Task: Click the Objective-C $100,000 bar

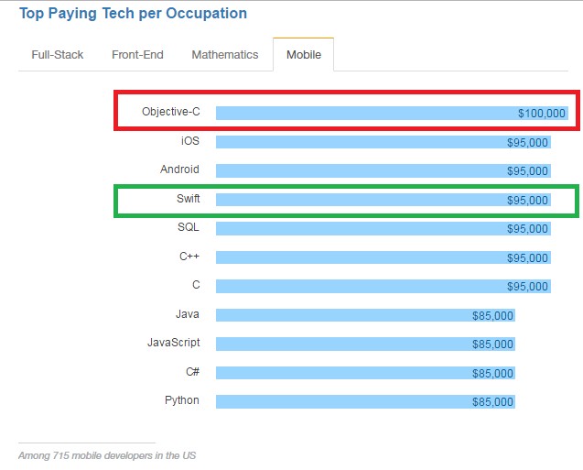Action: coord(392,114)
